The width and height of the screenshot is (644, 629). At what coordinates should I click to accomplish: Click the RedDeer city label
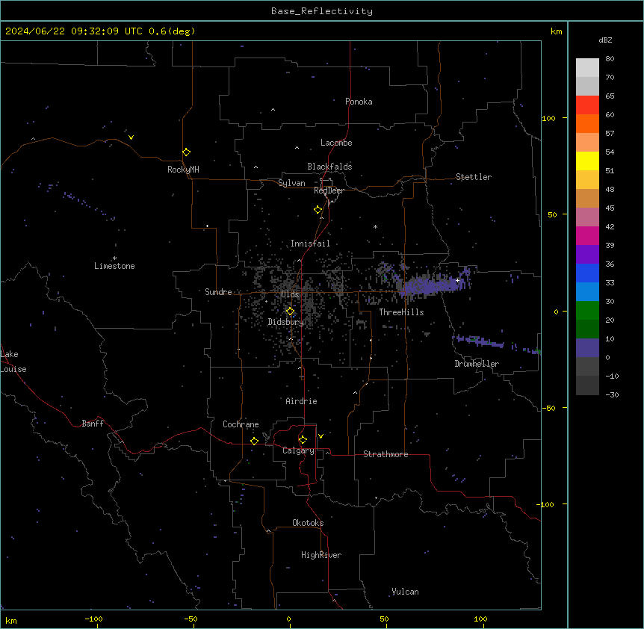(x=329, y=190)
